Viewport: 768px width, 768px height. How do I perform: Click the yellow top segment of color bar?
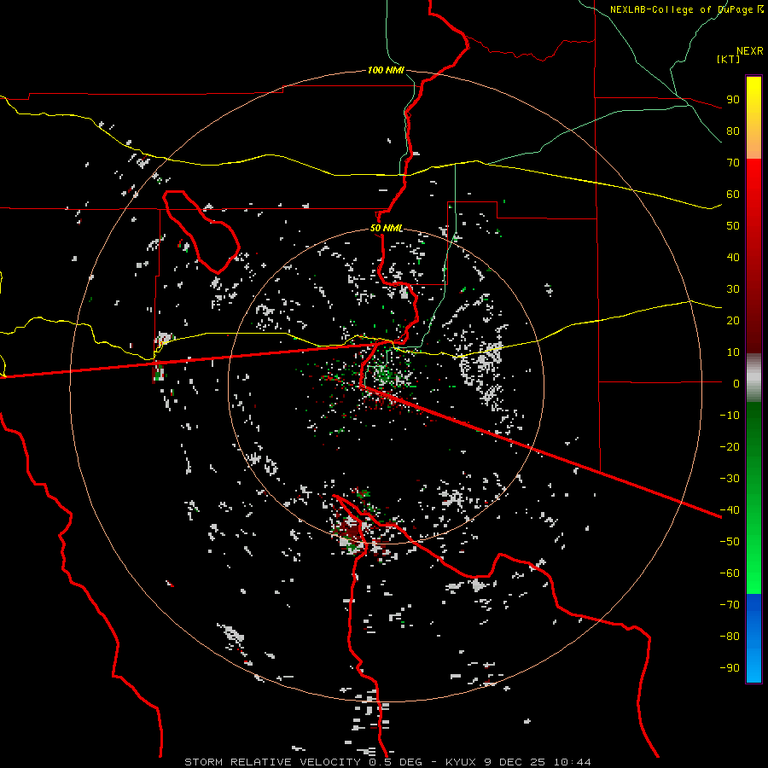753,118
